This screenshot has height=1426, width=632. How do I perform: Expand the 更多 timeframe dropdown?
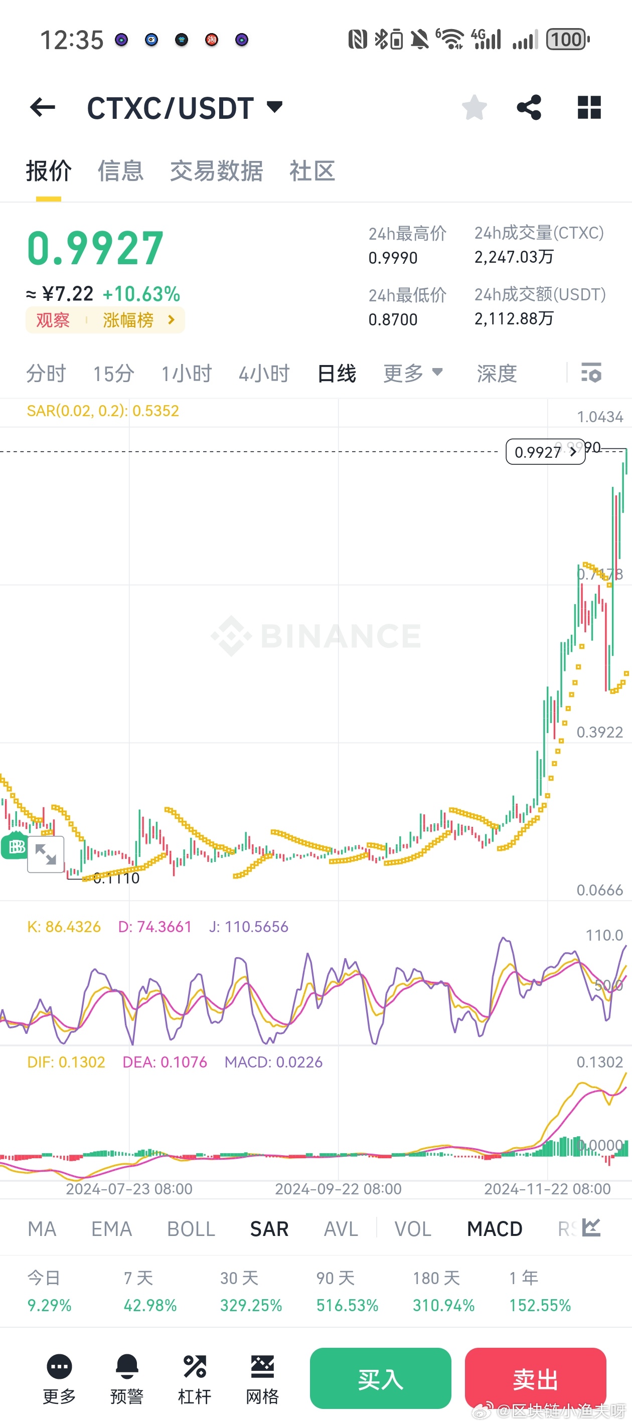[x=413, y=373]
